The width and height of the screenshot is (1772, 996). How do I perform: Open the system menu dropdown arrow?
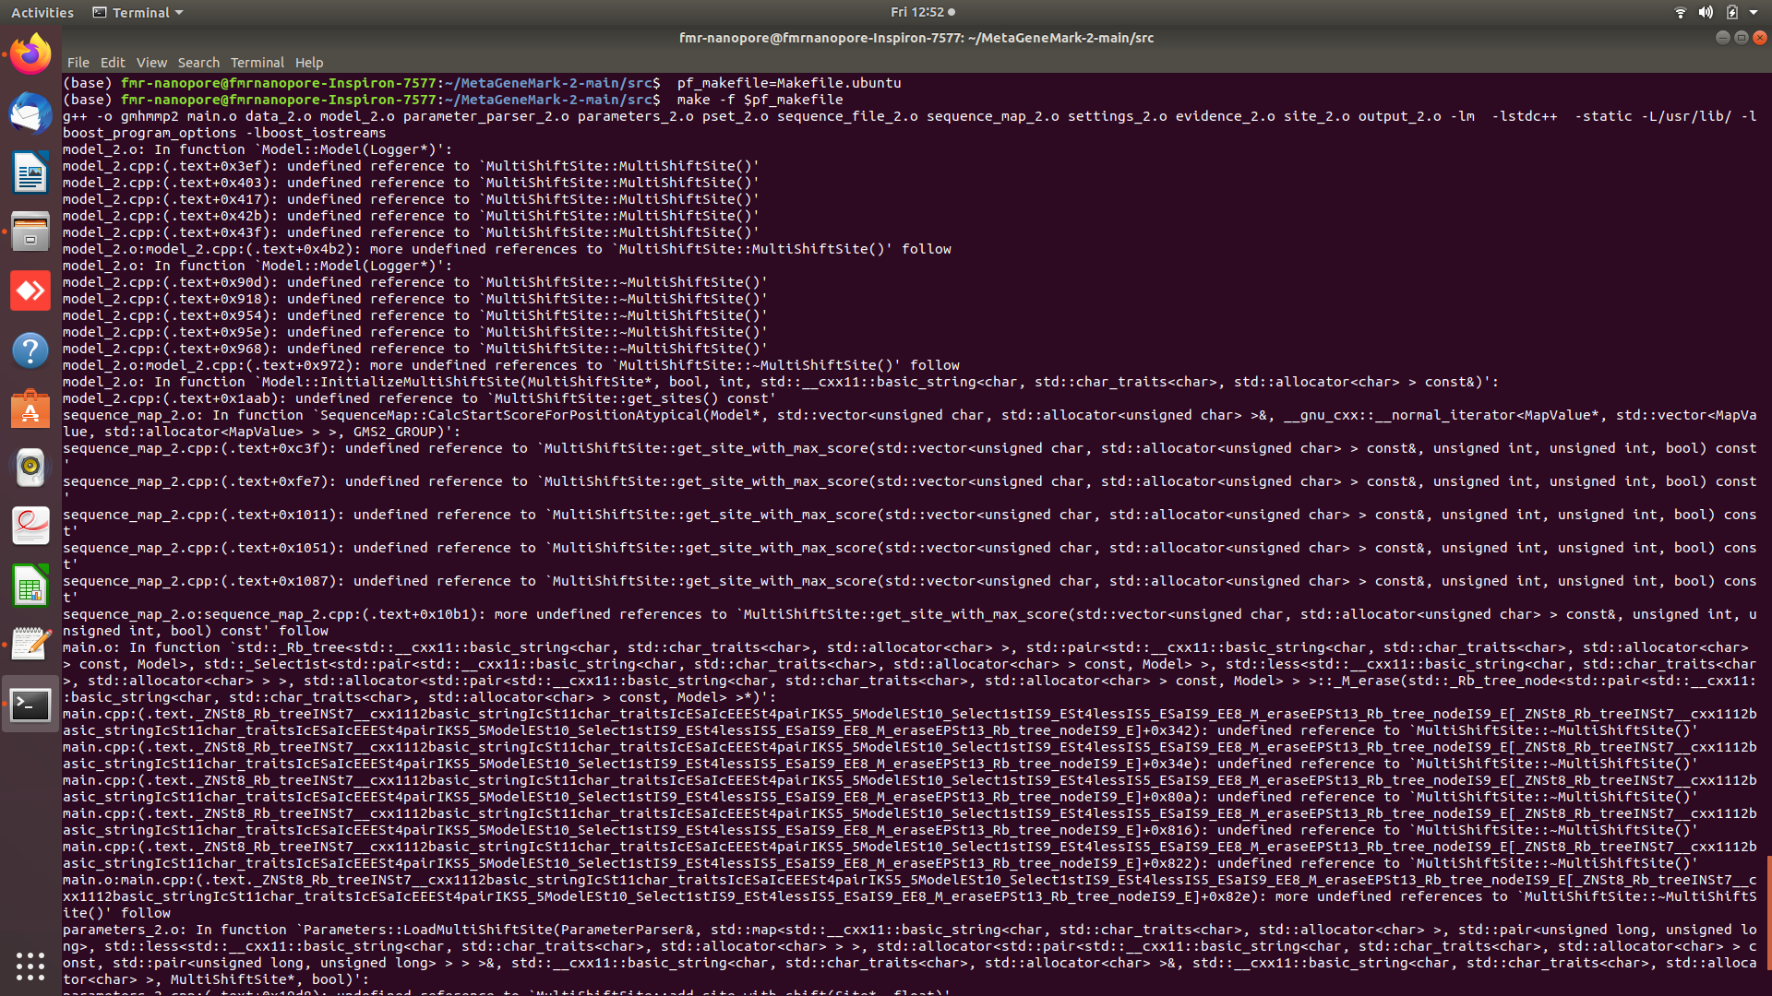(x=1754, y=12)
